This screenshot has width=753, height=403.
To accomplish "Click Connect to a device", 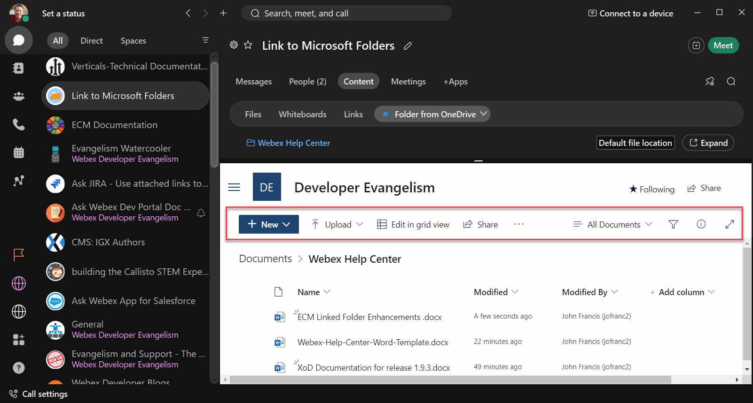I will click(631, 13).
